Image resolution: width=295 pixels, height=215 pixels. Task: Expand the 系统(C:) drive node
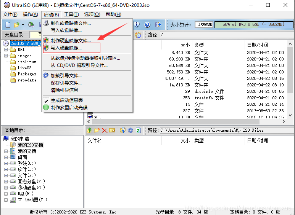point(6,163)
